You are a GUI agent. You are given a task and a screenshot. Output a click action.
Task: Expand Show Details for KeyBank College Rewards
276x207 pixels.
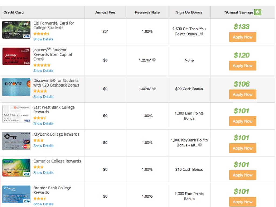point(43,146)
